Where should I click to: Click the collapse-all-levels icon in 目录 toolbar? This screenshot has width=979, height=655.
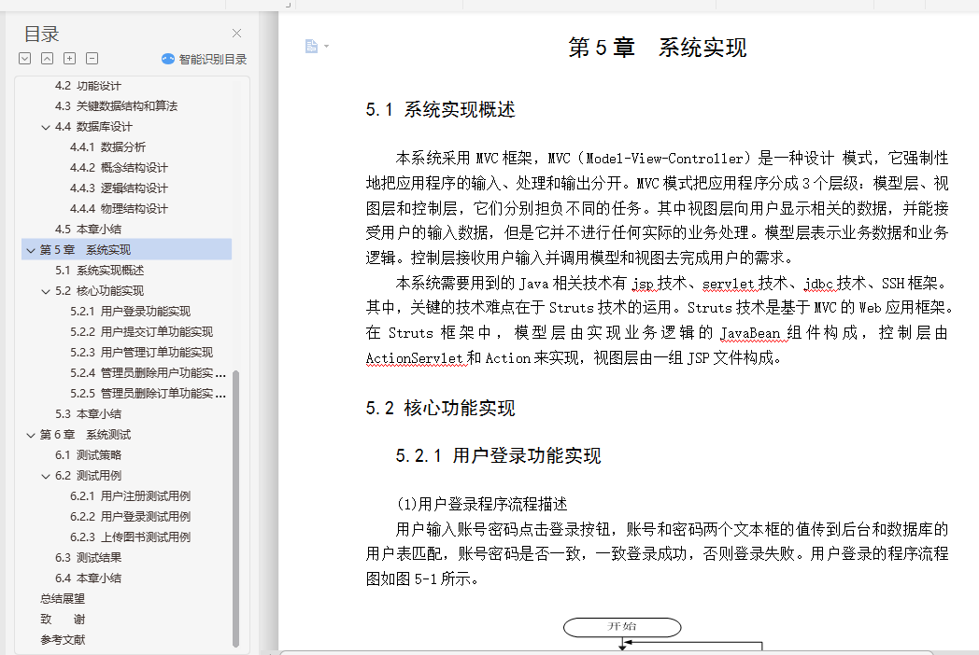click(x=48, y=59)
